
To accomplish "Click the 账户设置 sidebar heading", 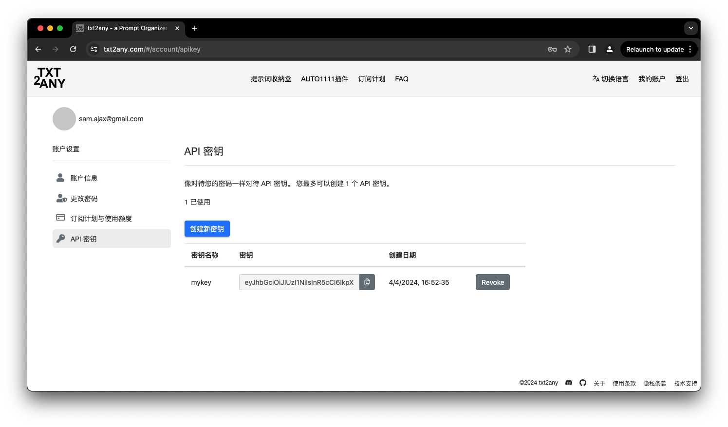I will coord(66,149).
